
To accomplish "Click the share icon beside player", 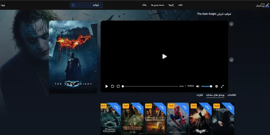I will [x=231, y=60].
